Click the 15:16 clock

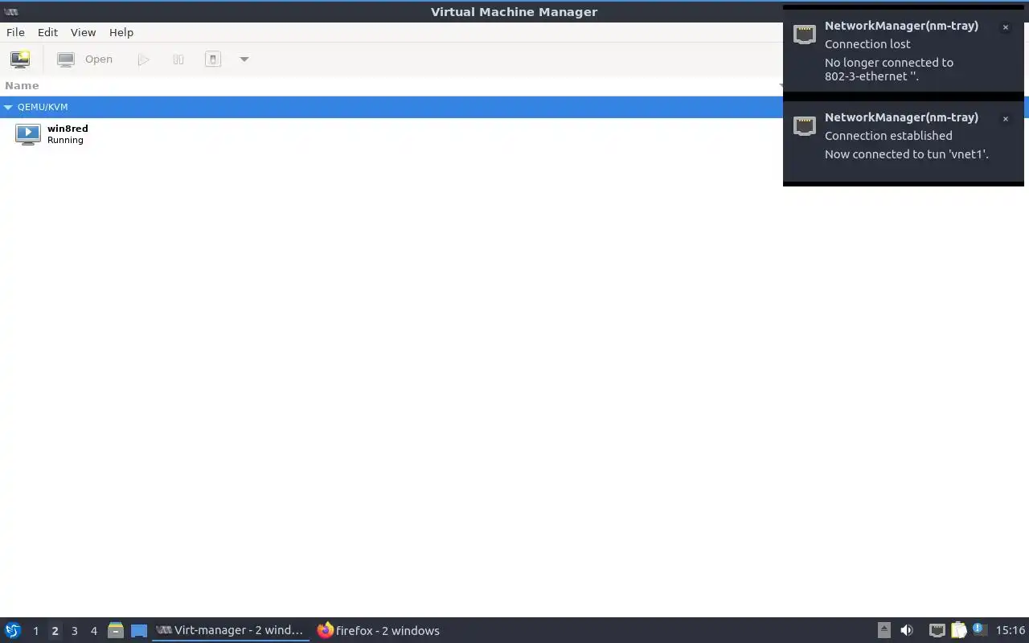(1011, 630)
